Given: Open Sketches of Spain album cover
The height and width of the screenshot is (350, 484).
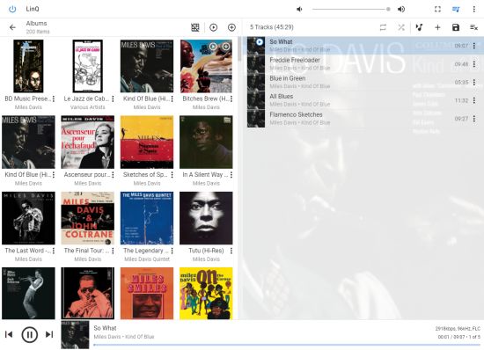Looking at the screenshot, I should coord(147,142).
